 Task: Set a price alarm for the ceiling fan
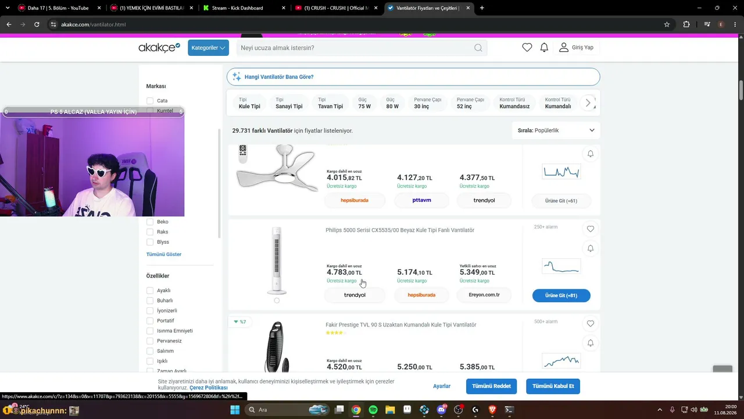[x=591, y=154]
